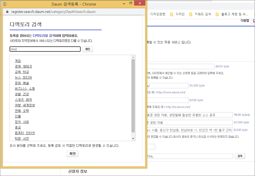Select the 정치, 사회 directory link
Image resolution: width=255 pixels, height=176 pixels.
(x=22, y=122)
